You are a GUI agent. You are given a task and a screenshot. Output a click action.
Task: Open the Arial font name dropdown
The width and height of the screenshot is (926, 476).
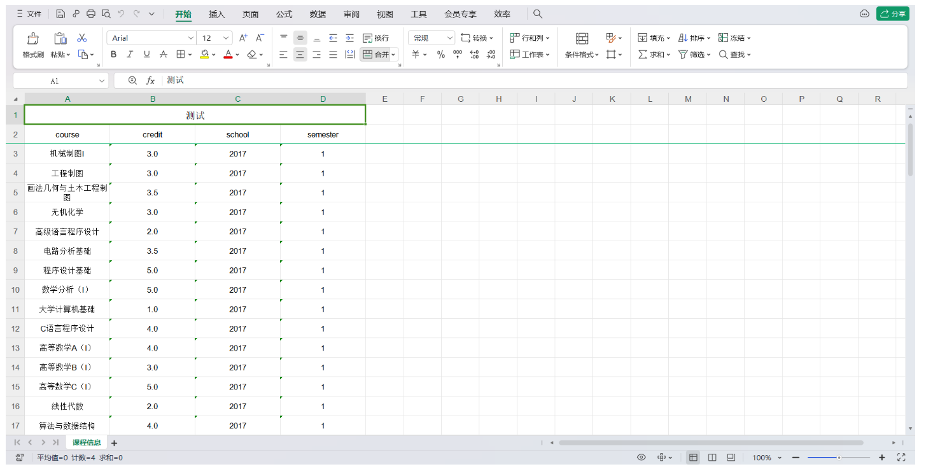pyautogui.click(x=191, y=38)
